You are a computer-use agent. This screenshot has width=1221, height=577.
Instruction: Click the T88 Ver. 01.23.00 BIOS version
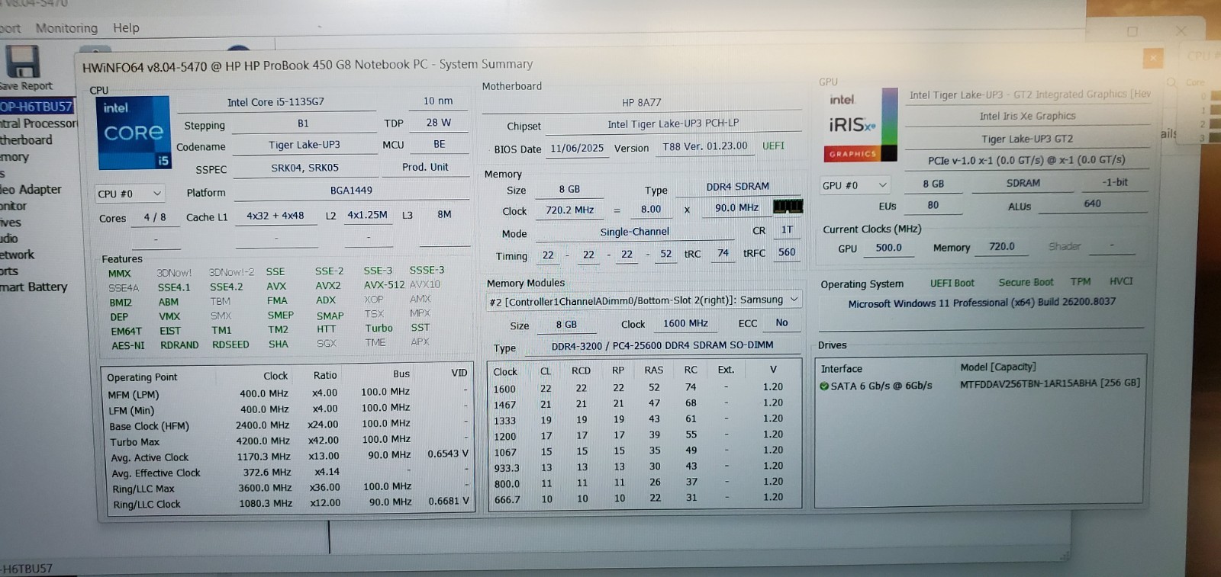point(705,146)
